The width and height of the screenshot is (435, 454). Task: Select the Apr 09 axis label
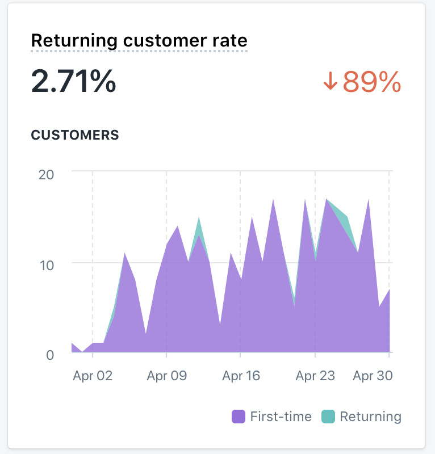coord(166,376)
